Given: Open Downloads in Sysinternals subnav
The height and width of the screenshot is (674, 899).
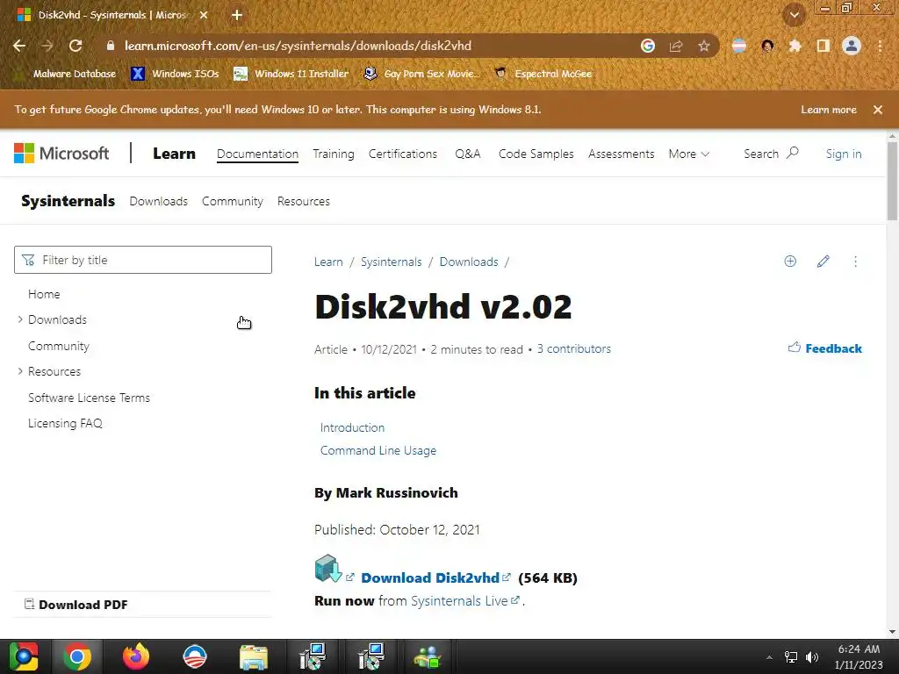Looking at the screenshot, I should (158, 201).
